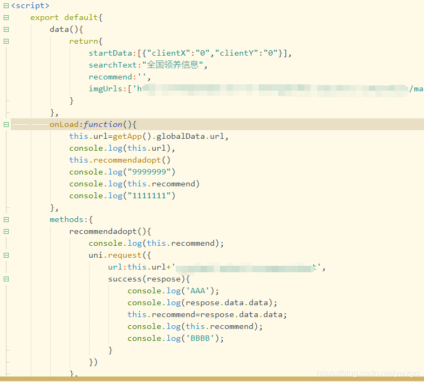This screenshot has width=424, height=383.
Task: Collapse the methods block fold marker
Action: (6, 220)
